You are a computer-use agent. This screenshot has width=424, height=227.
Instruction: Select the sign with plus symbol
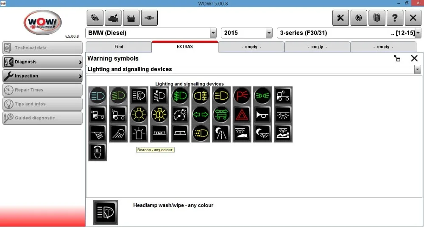(180, 133)
